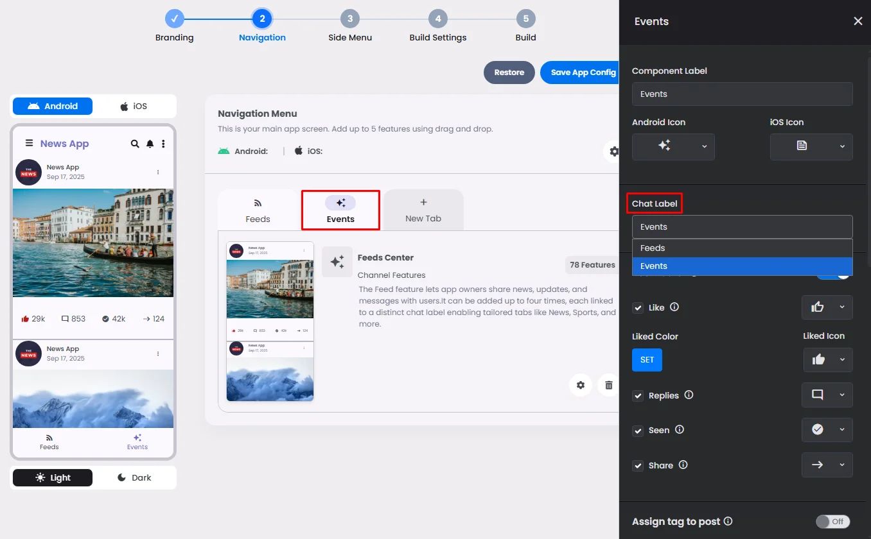The height and width of the screenshot is (539, 871).
Task: Open the iOS Icon dropdown
Action: (811, 146)
